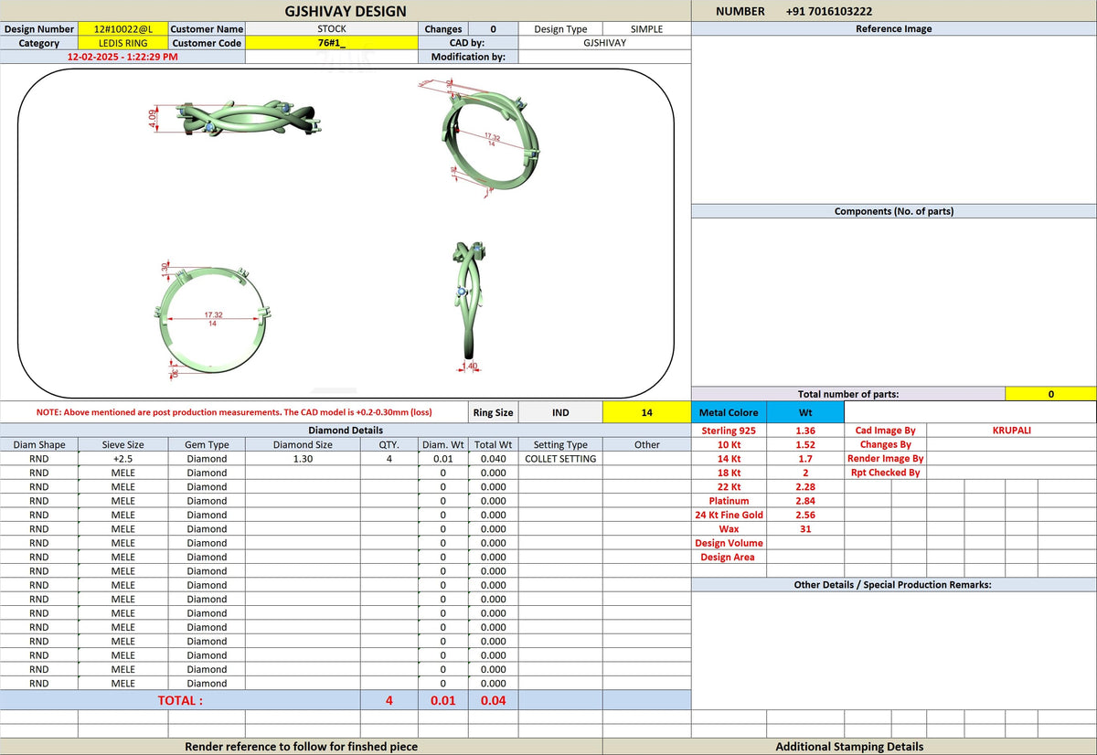Click the blue Wt header cell
1097x755 pixels.
[x=805, y=412]
